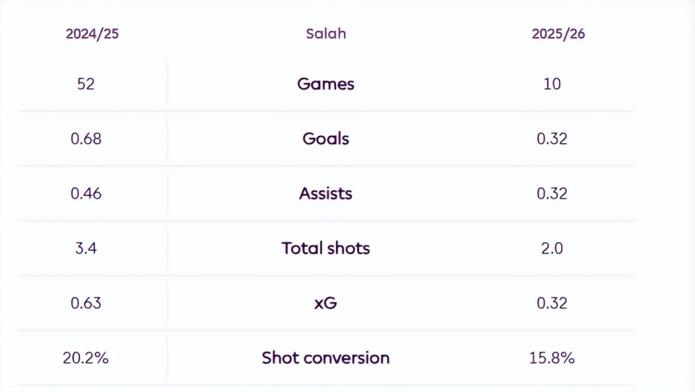Click the Assists row label
Viewport: 695px width, 392px height.
(x=326, y=194)
